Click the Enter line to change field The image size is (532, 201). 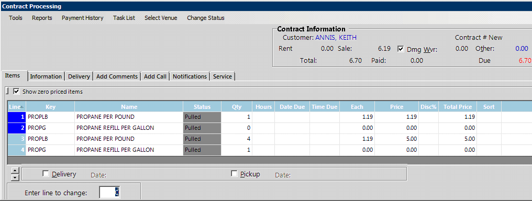pyautogui.click(x=109, y=193)
